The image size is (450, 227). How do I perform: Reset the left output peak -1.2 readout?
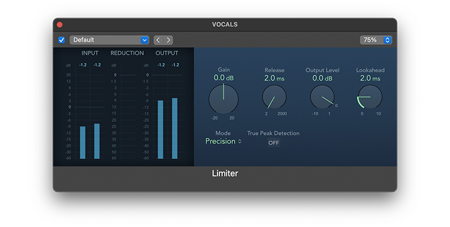pos(161,65)
